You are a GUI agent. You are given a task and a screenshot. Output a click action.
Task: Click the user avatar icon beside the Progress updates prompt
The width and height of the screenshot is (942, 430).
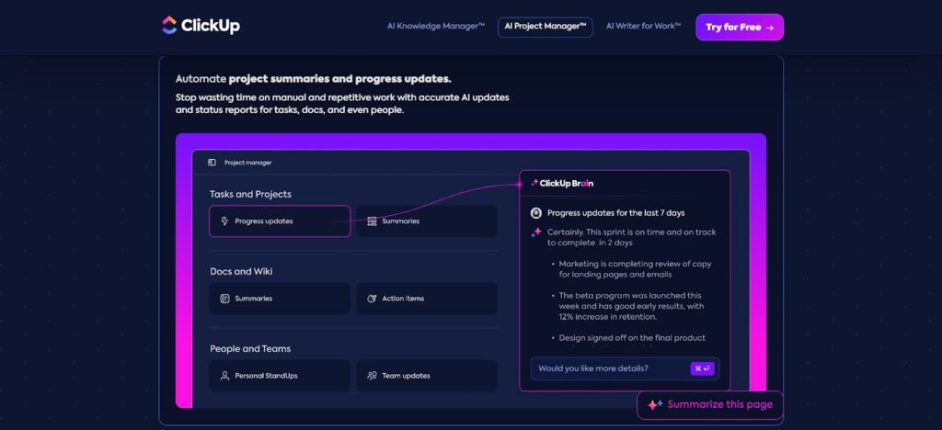[536, 213]
